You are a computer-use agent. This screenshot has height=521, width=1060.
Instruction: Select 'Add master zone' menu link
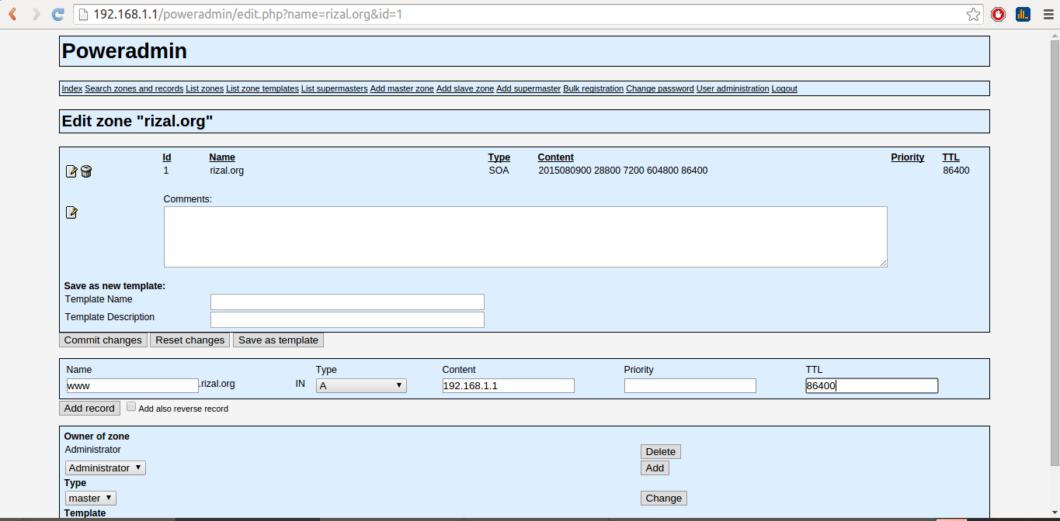401,89
